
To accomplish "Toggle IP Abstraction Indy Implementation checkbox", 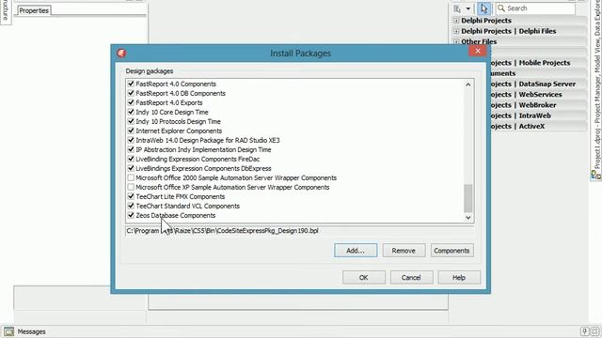I will (131, 149).
